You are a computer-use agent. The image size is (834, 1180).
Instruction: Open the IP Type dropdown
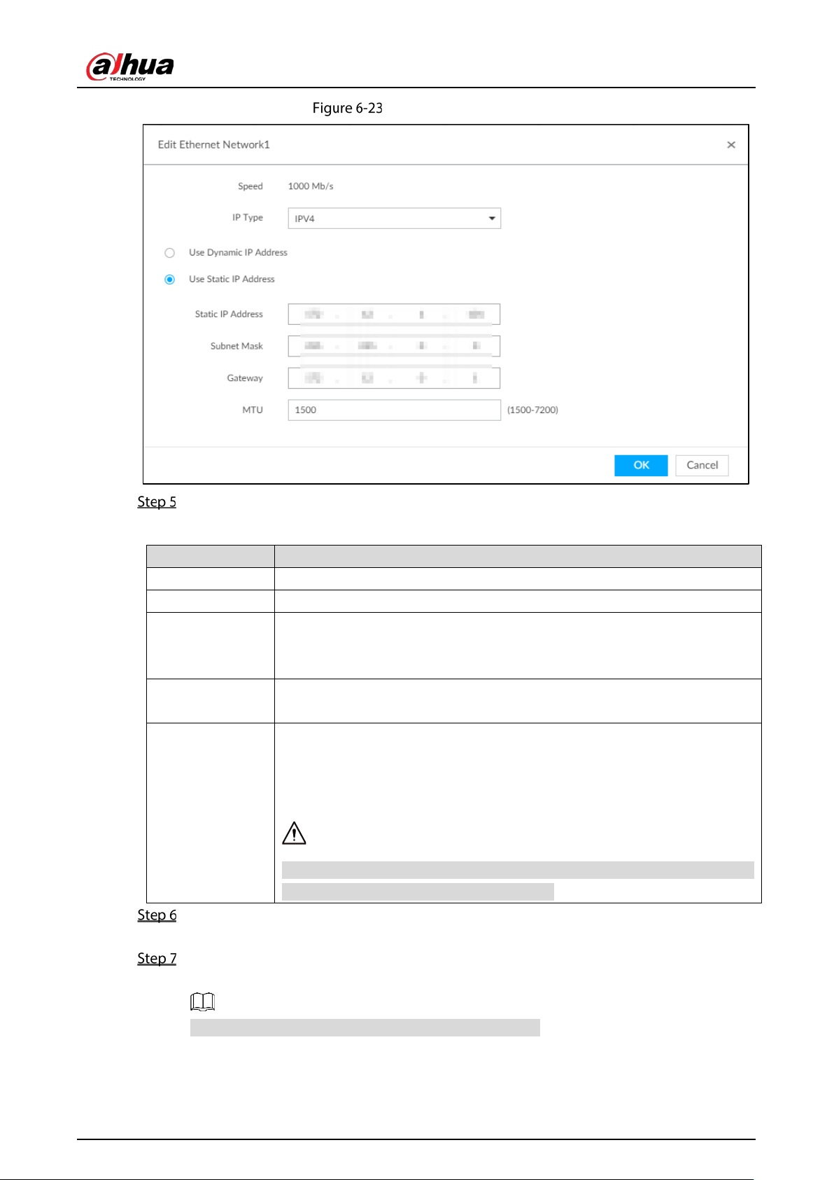pyautogui.click(x=394, y=218)
